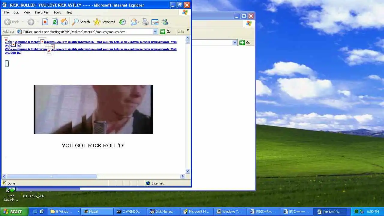Switch to the C:\WINDO... command prompt taskbar button

[130, 211]
